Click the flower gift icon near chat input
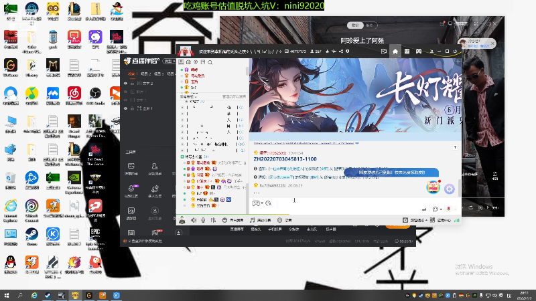The image size is (536, 301). [x=448, y=209]
